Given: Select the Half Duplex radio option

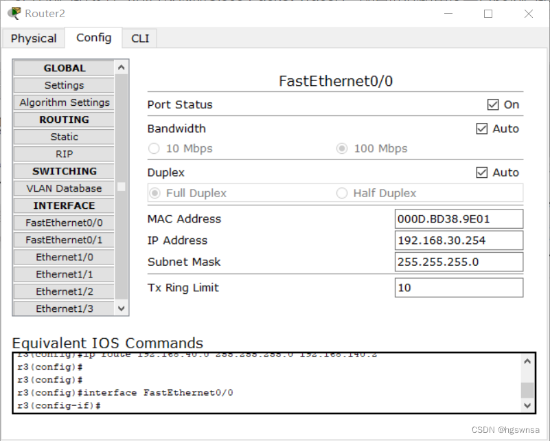Looking at the screenshot, I should coord(342,193).
